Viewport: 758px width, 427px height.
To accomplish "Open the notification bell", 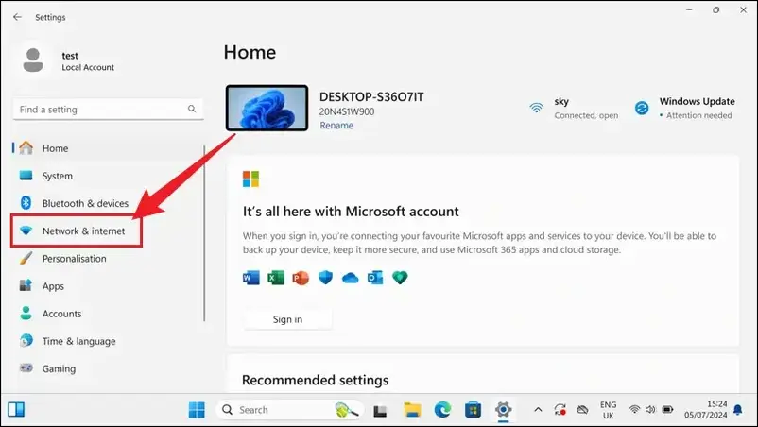I will (x=738, y=410).
